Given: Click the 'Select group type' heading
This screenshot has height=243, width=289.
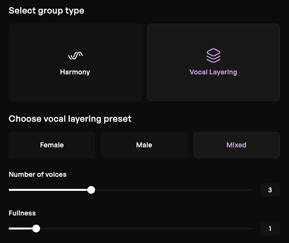Looking at the screenshot, I should pyautogui.click(x=46, y=11).
